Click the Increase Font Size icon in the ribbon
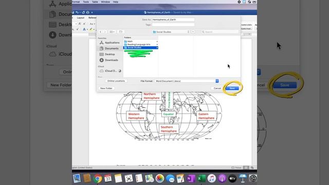Viewport: 329px width, 185px height. coord(80,24)
